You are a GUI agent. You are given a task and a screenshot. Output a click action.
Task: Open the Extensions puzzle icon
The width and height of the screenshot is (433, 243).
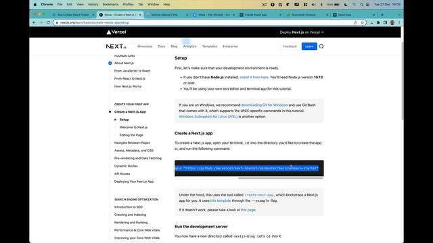[x=378, y=22]
